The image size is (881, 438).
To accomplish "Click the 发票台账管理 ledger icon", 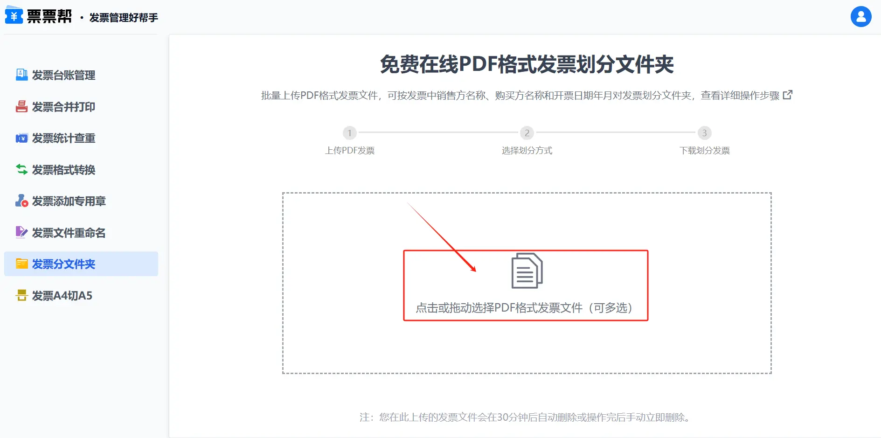I will click(x=21, y=75).
